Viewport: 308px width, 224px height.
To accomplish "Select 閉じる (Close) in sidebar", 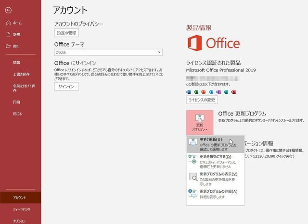I will point(17,114).
